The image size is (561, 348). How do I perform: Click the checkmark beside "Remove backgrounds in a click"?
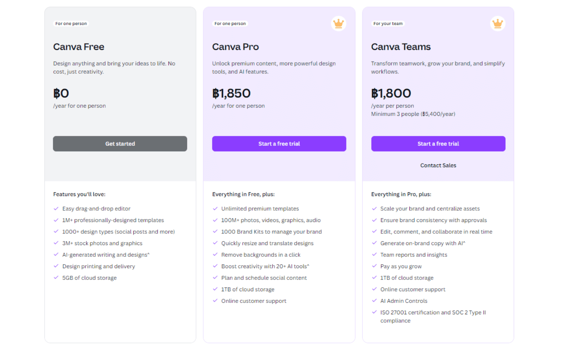tap(215, 255)
